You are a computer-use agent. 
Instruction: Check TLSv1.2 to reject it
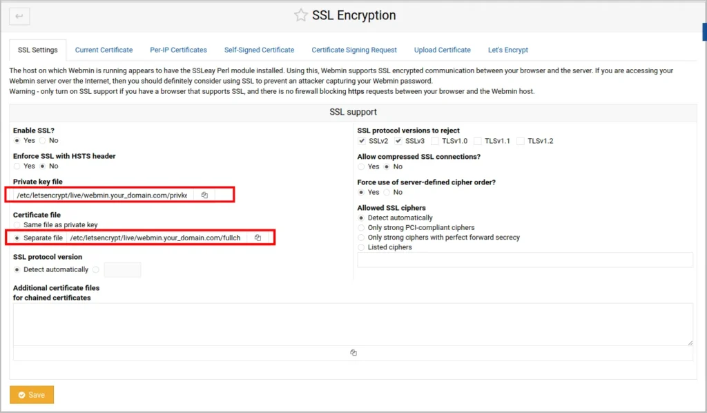tap(521, 141)
